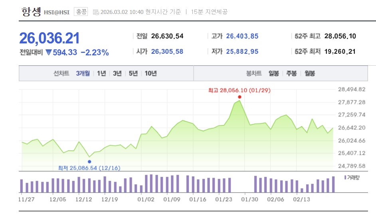Click the 홍콩 market badge
This screenshot has height=223, width=376.
tap(81, 12)
